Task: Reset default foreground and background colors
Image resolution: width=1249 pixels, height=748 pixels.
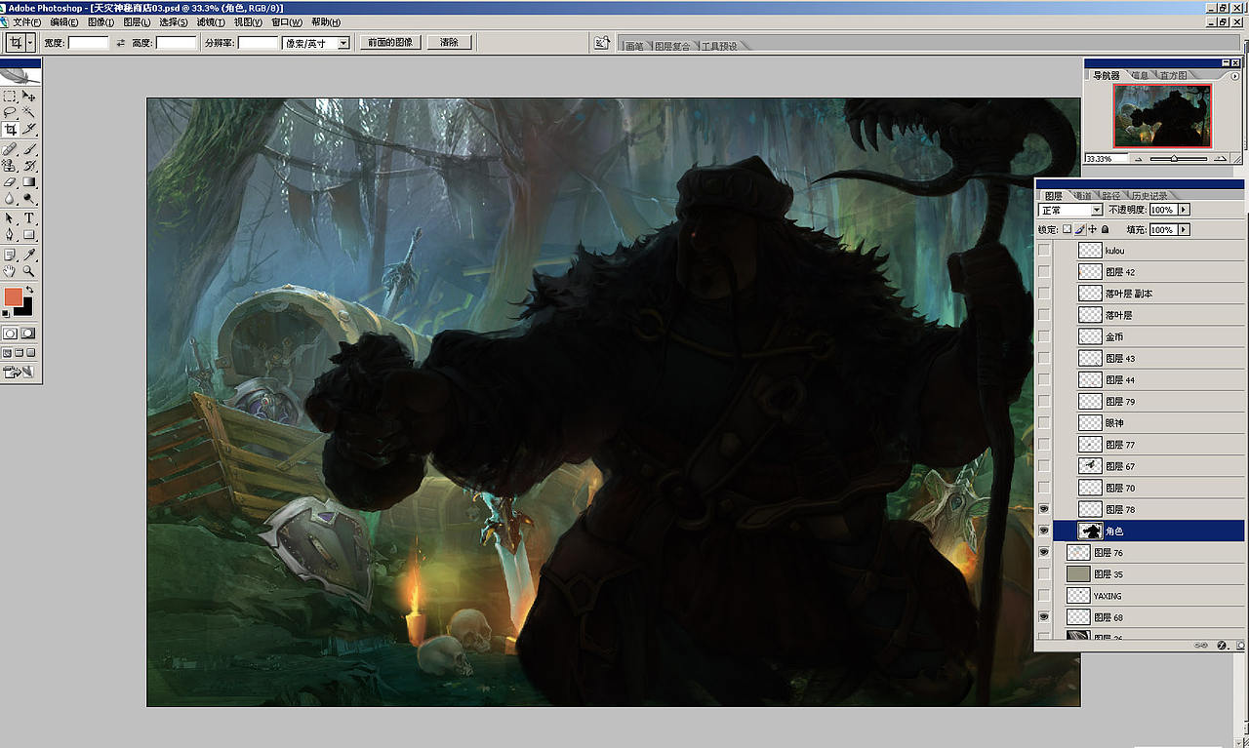Action: point(7,313)
